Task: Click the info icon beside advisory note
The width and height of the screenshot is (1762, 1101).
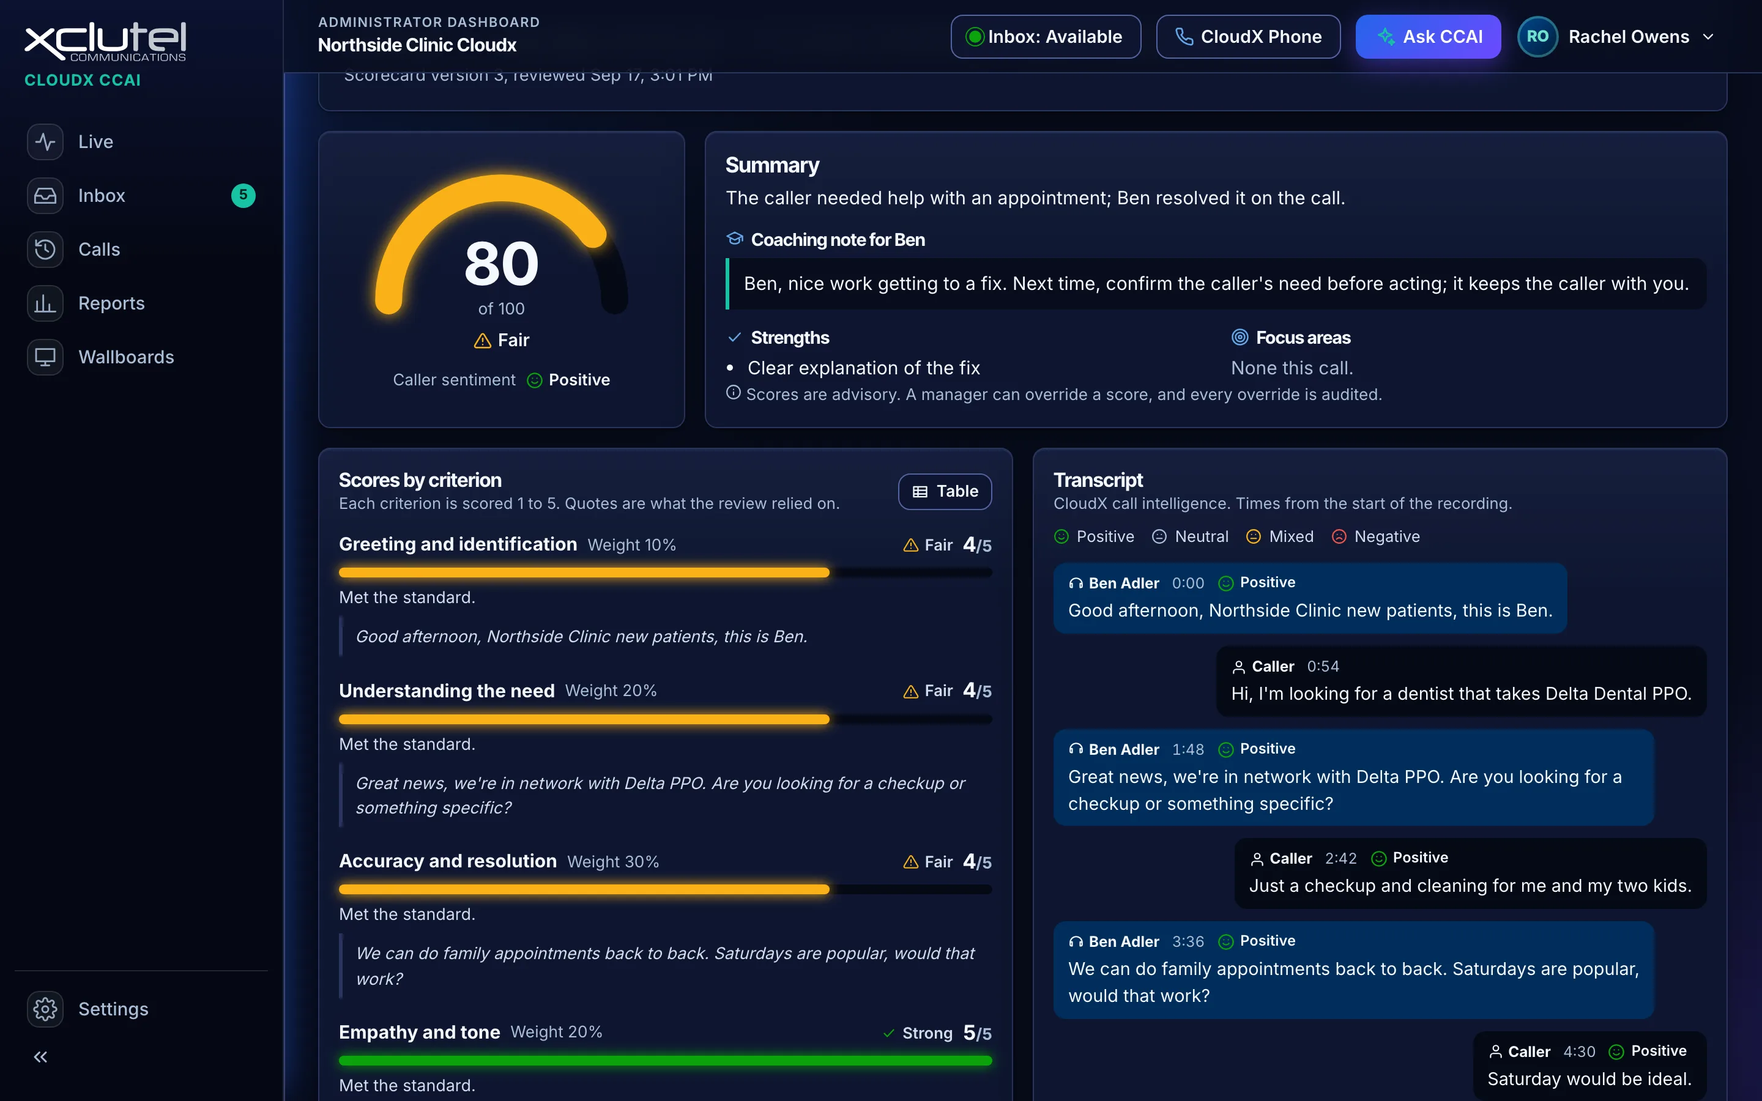Action: 733,393
